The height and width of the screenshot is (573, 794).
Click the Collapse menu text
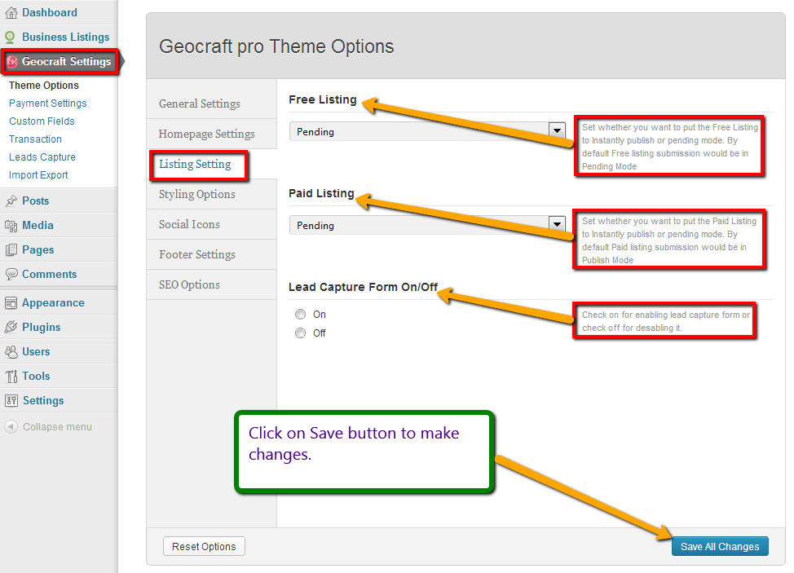pyautogui.click(x=57, y=427)
